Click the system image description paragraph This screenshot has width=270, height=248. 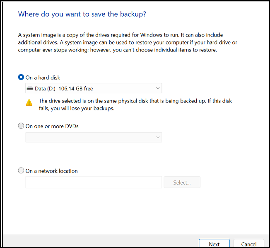pos(128,43)
